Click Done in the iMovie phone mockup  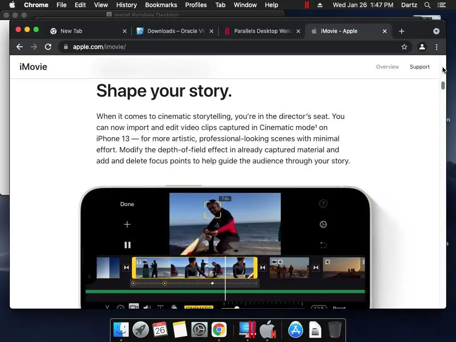(x=127, y=204)
